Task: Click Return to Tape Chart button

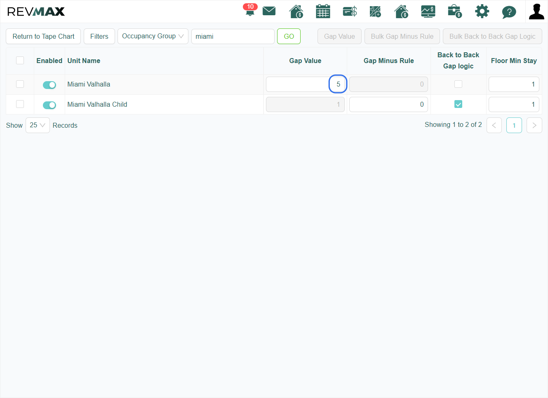Action: pyautogui.click(x=43, y=36)
